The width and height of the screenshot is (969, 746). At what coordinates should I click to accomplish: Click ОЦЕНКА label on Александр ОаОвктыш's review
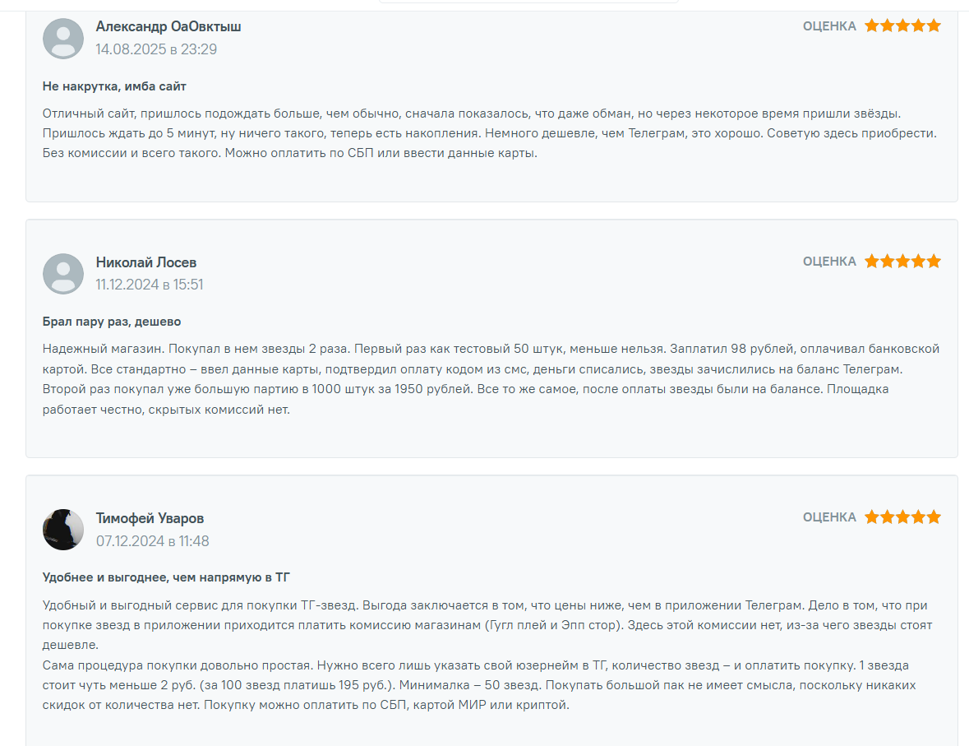point(829,26)
